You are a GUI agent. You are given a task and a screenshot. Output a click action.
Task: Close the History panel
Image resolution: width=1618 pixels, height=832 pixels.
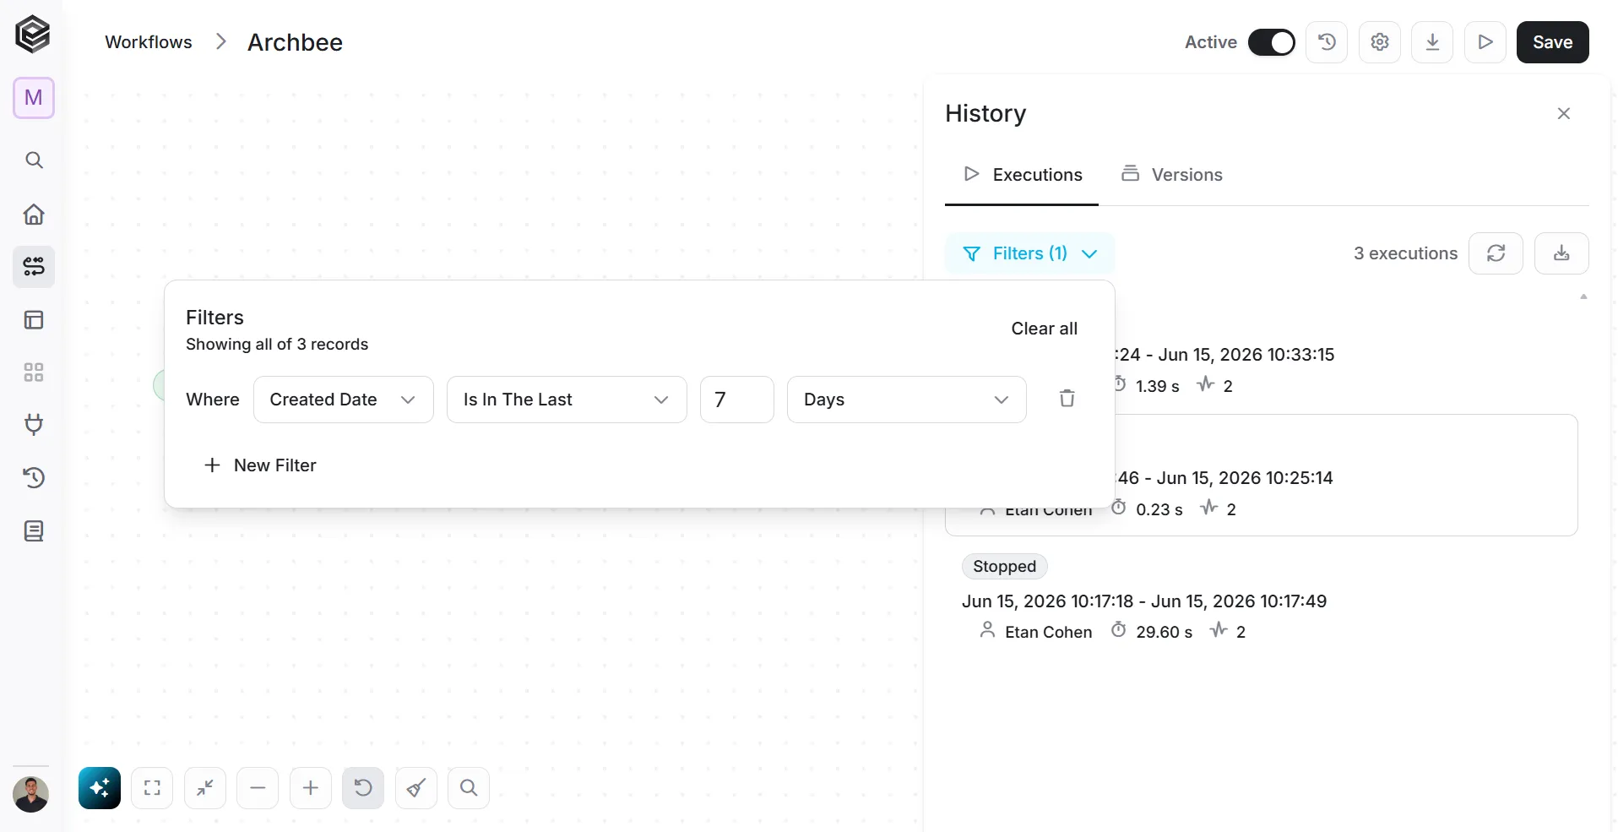pyautogui.click(x=1564, y=113)
